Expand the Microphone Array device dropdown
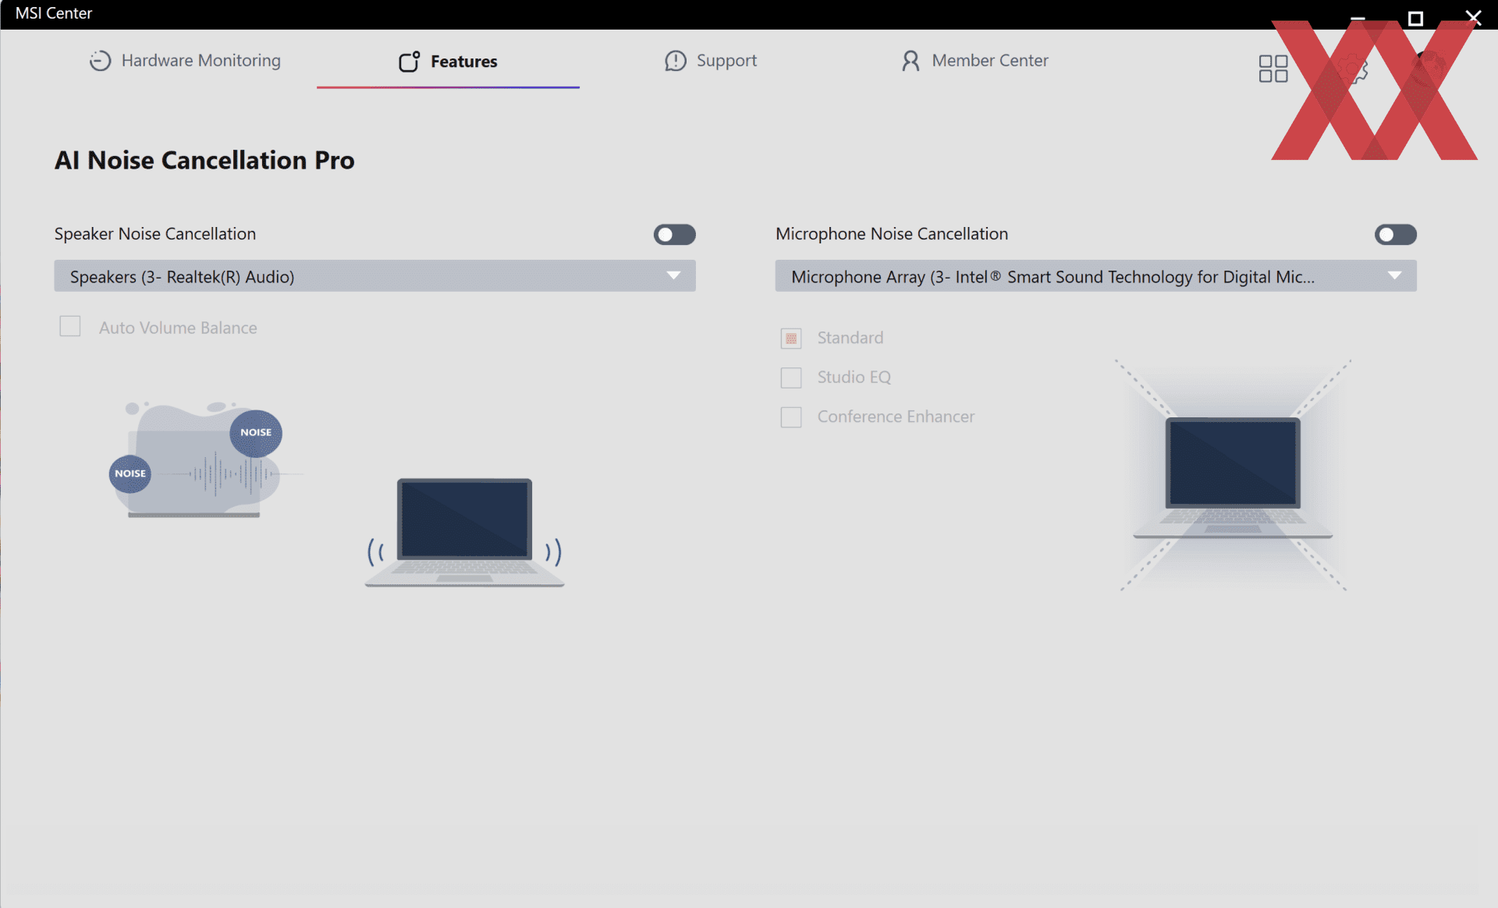1498x908 pixels. (1095, 276)
